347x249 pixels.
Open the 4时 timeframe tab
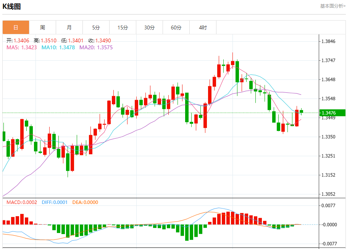click(x=203, y=27)
